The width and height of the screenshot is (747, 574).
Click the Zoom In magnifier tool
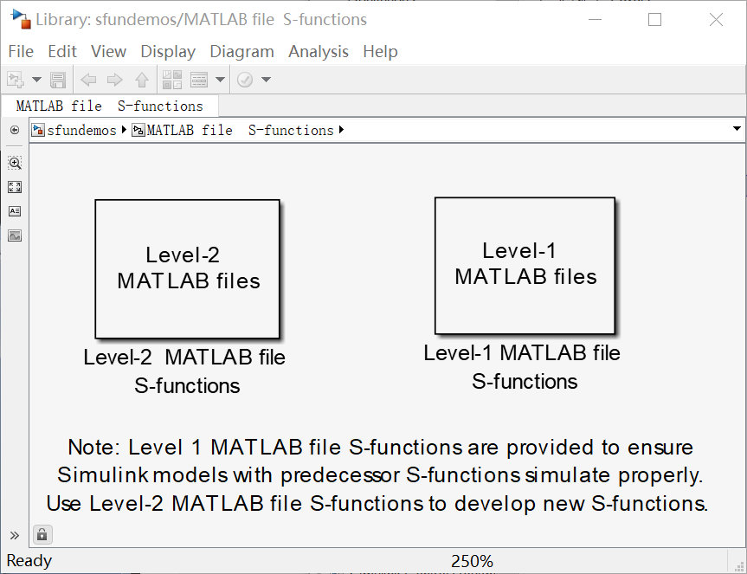(15, 163)
